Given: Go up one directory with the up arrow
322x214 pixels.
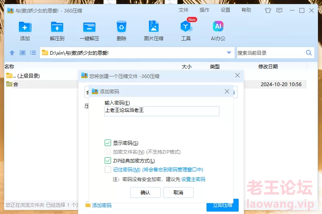Looking at the screenshot, I should click(x=12, y=53).
